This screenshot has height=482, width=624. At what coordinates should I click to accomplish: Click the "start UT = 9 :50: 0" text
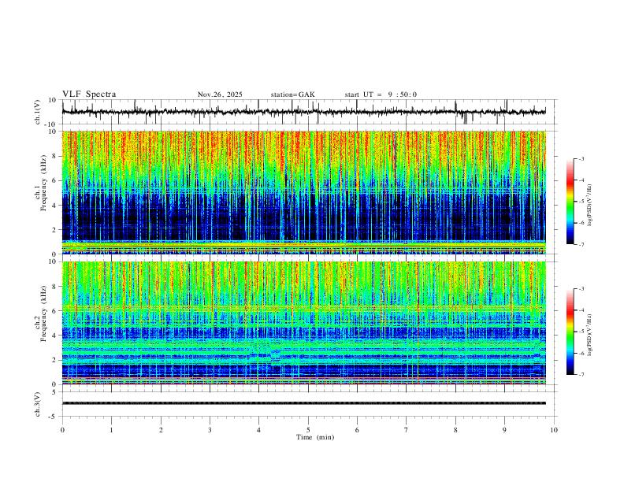pos(381,95)
